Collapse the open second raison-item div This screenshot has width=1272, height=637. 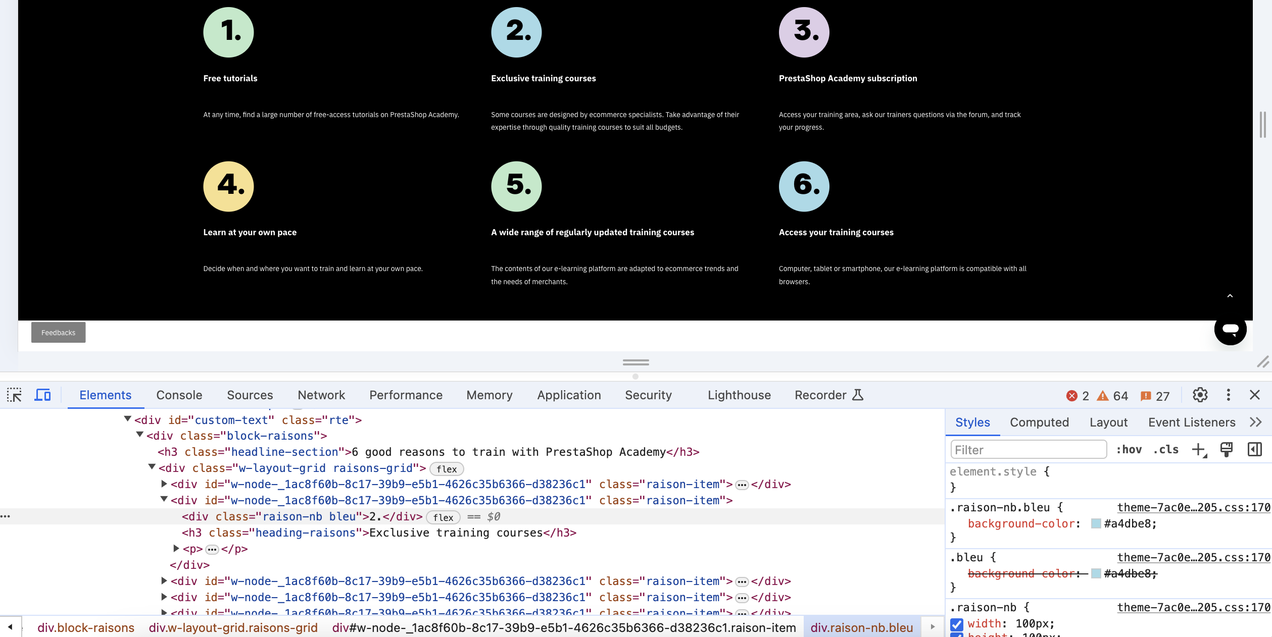pos(164,499)
